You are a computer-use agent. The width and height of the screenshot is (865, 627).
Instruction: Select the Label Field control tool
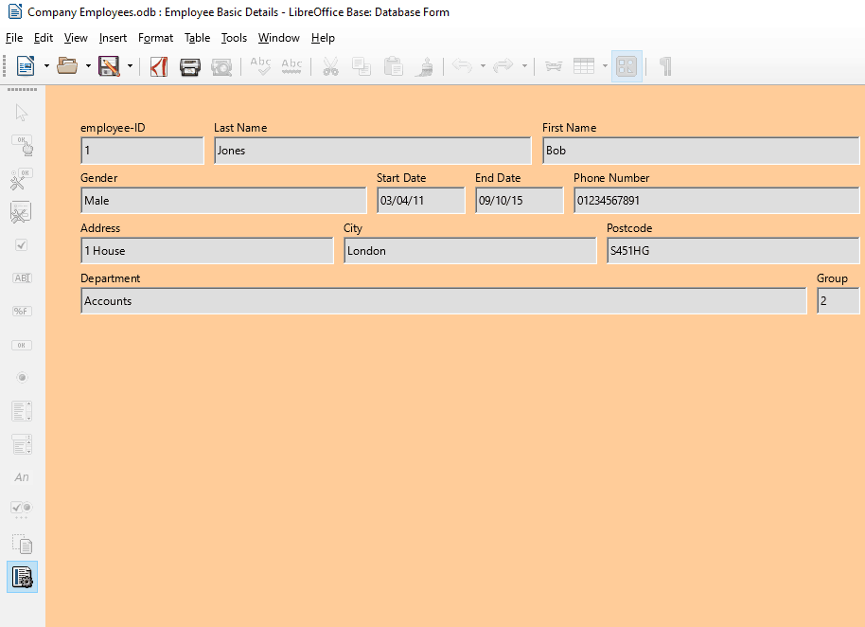click(22, 476)
